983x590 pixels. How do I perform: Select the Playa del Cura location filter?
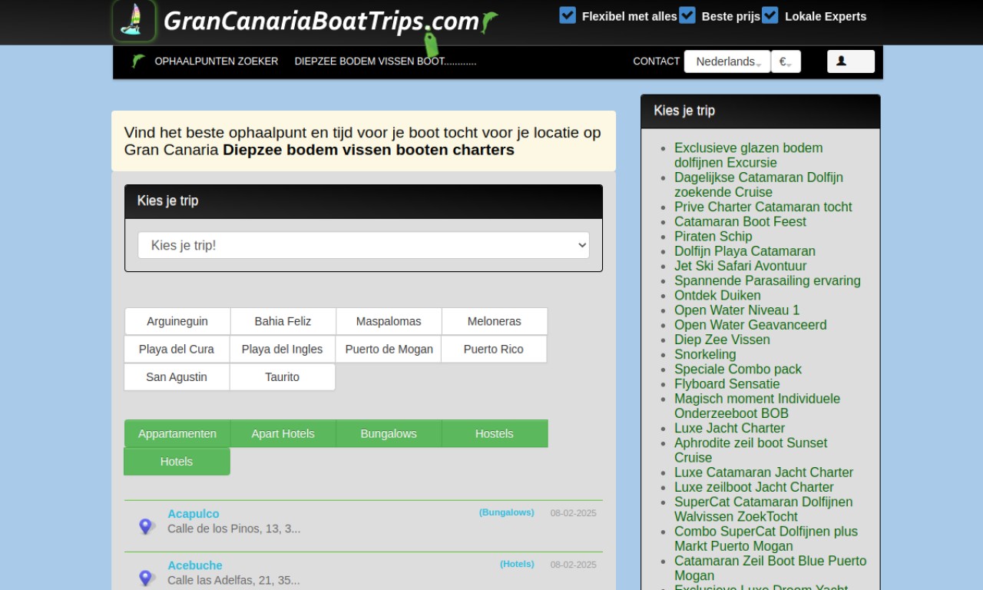(x=177, y=349)
